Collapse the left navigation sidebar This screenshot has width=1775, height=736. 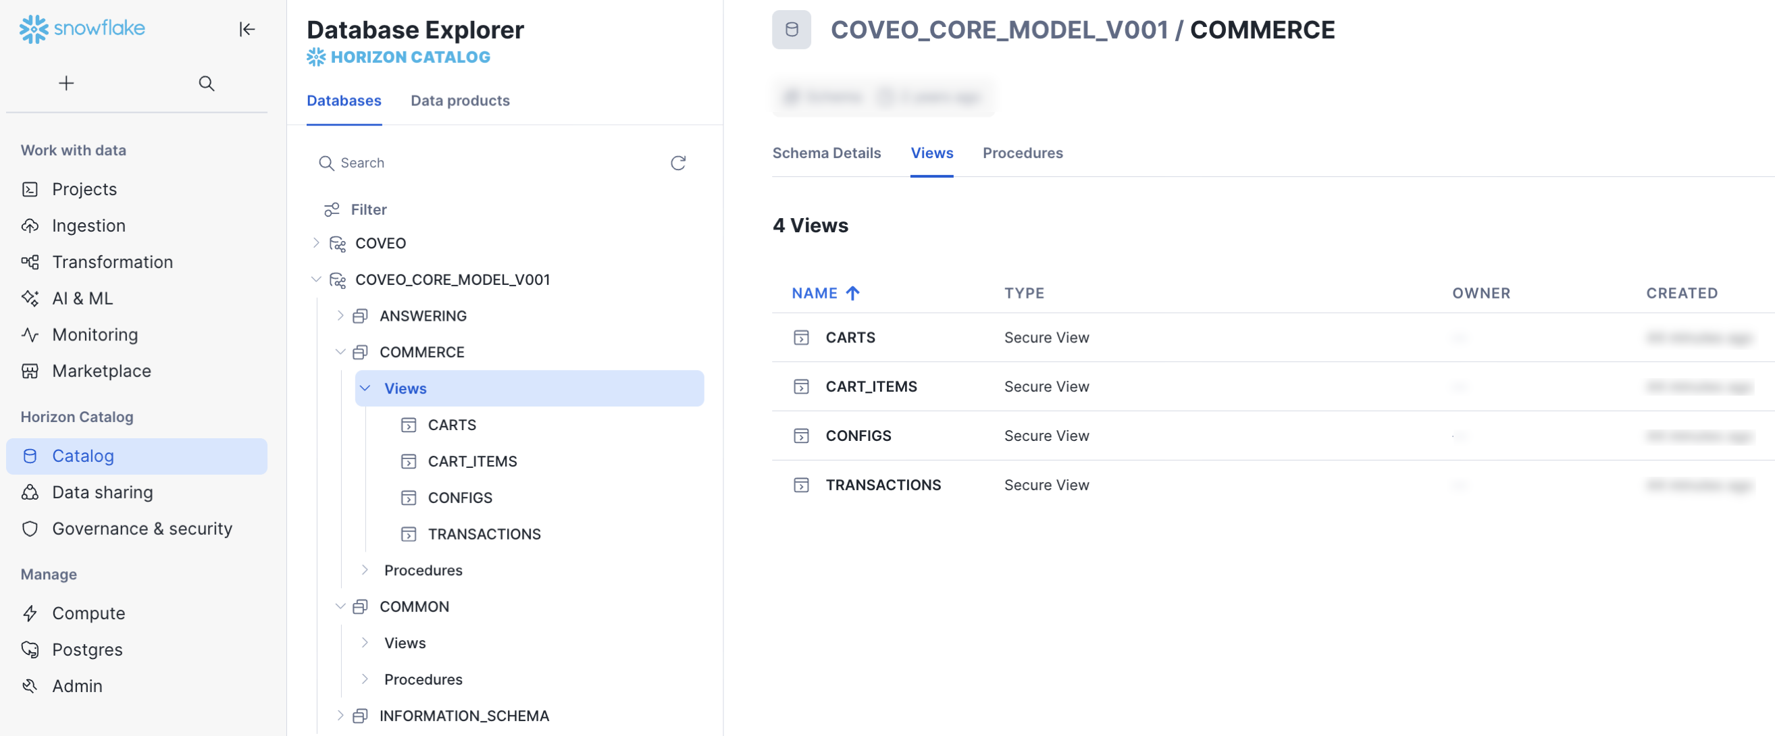point(247,29)
